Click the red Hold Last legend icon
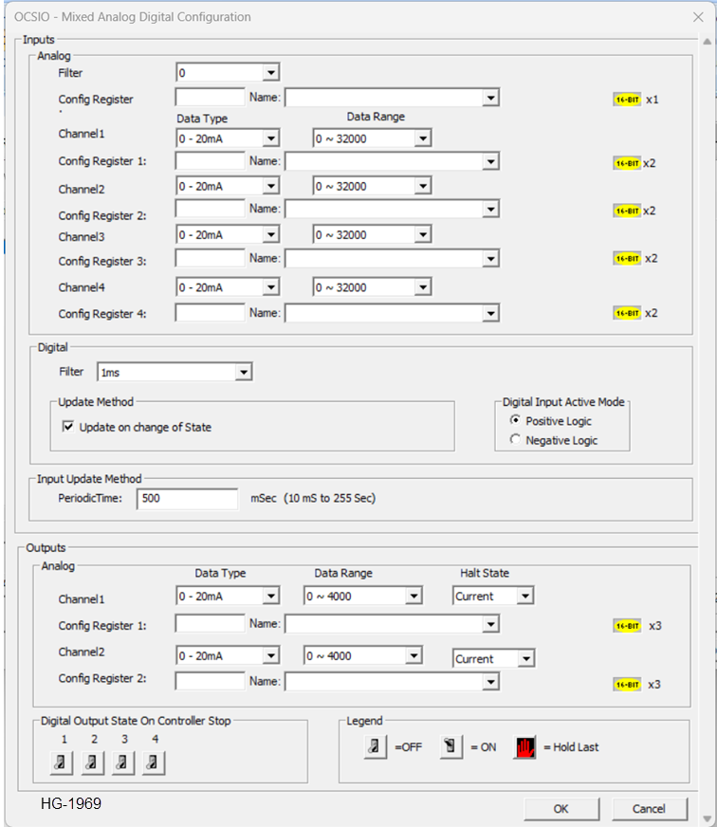This screenshot has height=827, width=717. click(524, 747)
